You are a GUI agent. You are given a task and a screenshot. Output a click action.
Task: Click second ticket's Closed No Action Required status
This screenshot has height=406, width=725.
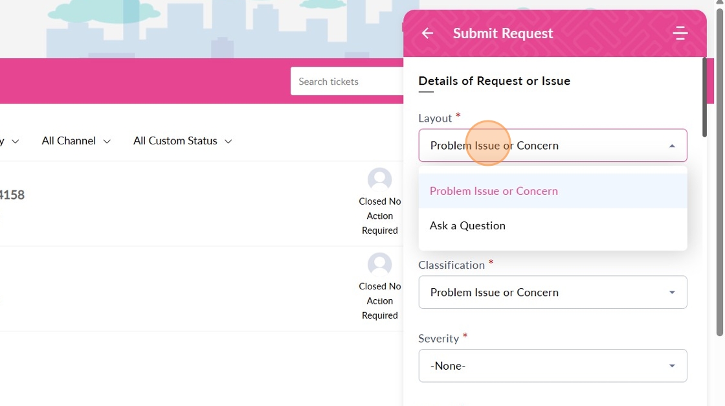379,300
